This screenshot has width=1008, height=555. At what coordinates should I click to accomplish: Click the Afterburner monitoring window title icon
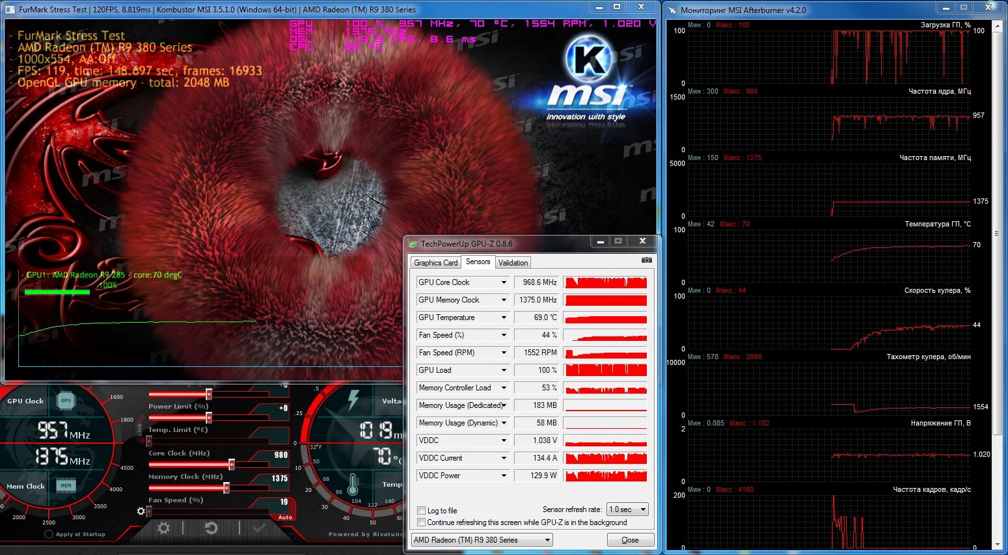672,10
